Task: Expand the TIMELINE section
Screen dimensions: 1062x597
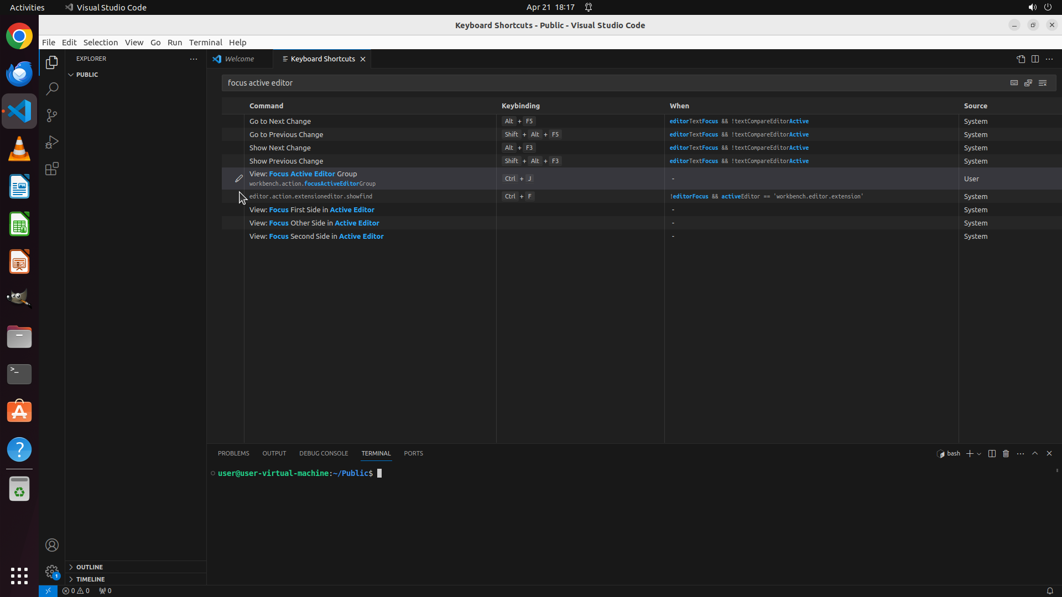Action: coord(90,579)
